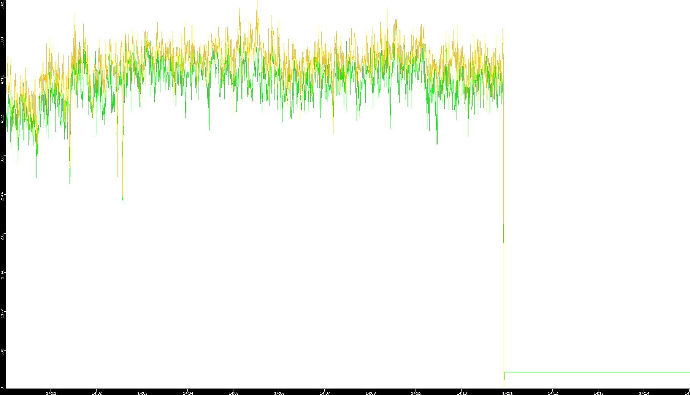Click the 4122 y-axis value label
The image size is (690, 395).
(x=2, y=119)
